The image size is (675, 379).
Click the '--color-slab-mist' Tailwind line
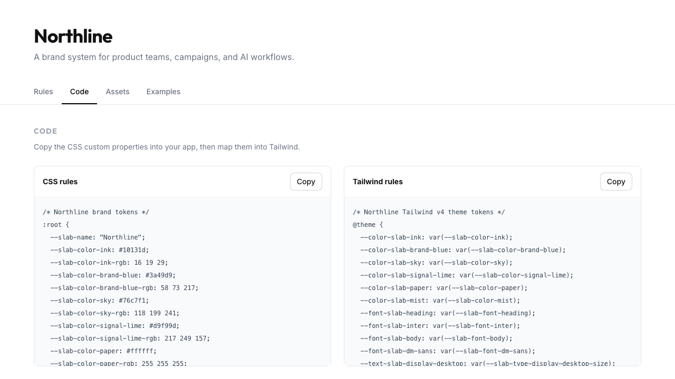440,301
